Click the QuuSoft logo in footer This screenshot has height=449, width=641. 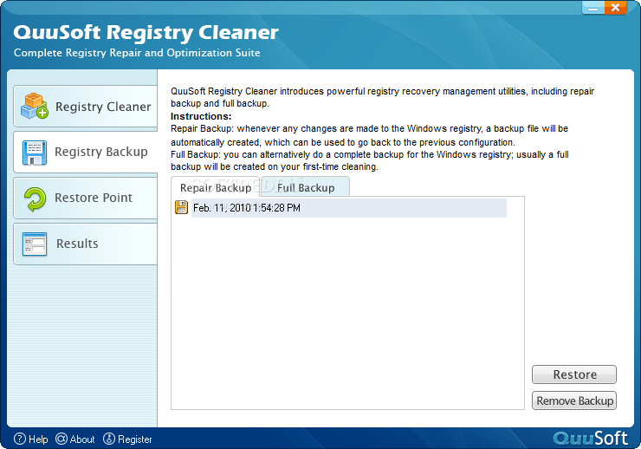tap(590, 439)
